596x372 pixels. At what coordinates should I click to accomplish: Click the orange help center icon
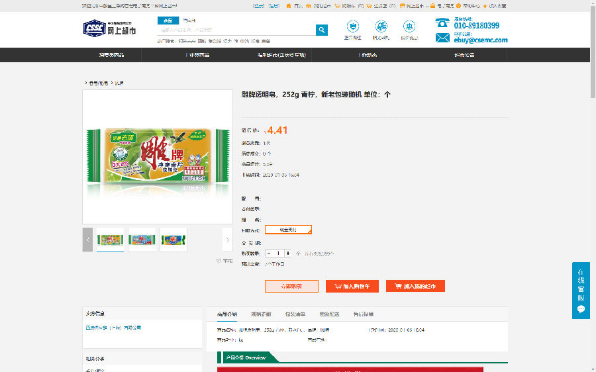pos(459,6)
